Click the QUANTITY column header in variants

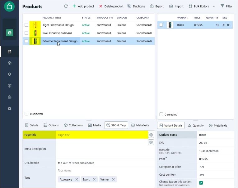click(212, 18)
